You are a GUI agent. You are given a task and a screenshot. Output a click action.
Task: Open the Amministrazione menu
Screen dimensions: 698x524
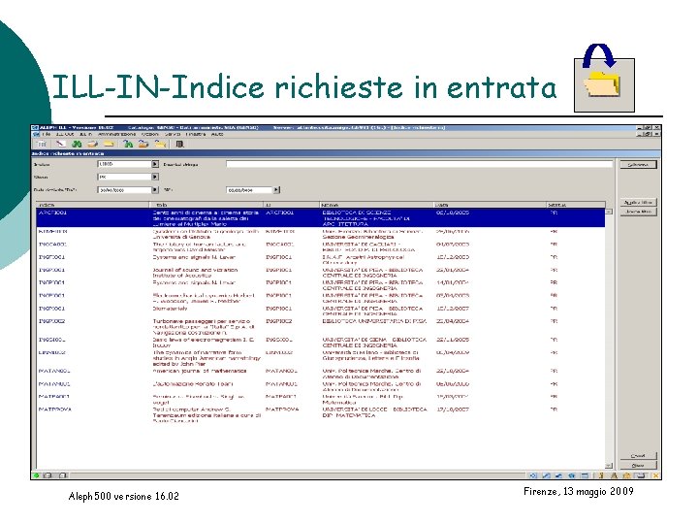[116, 134]
